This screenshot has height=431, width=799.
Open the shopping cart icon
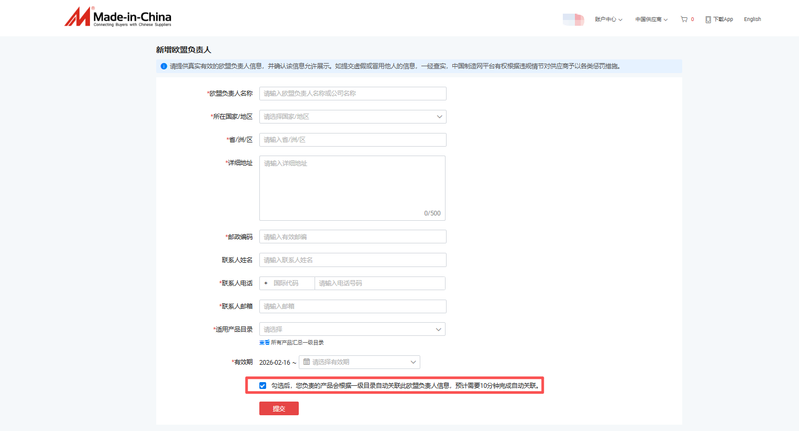(x=684, y=19)
